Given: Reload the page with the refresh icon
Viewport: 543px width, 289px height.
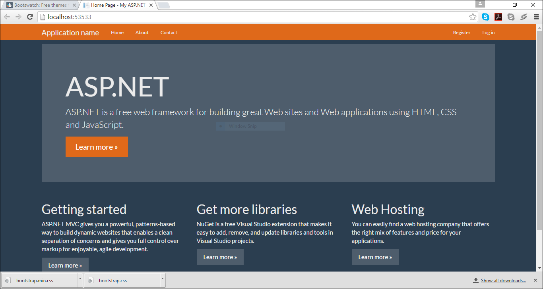Looking at the screenshot, I should [x=30, y=17].
